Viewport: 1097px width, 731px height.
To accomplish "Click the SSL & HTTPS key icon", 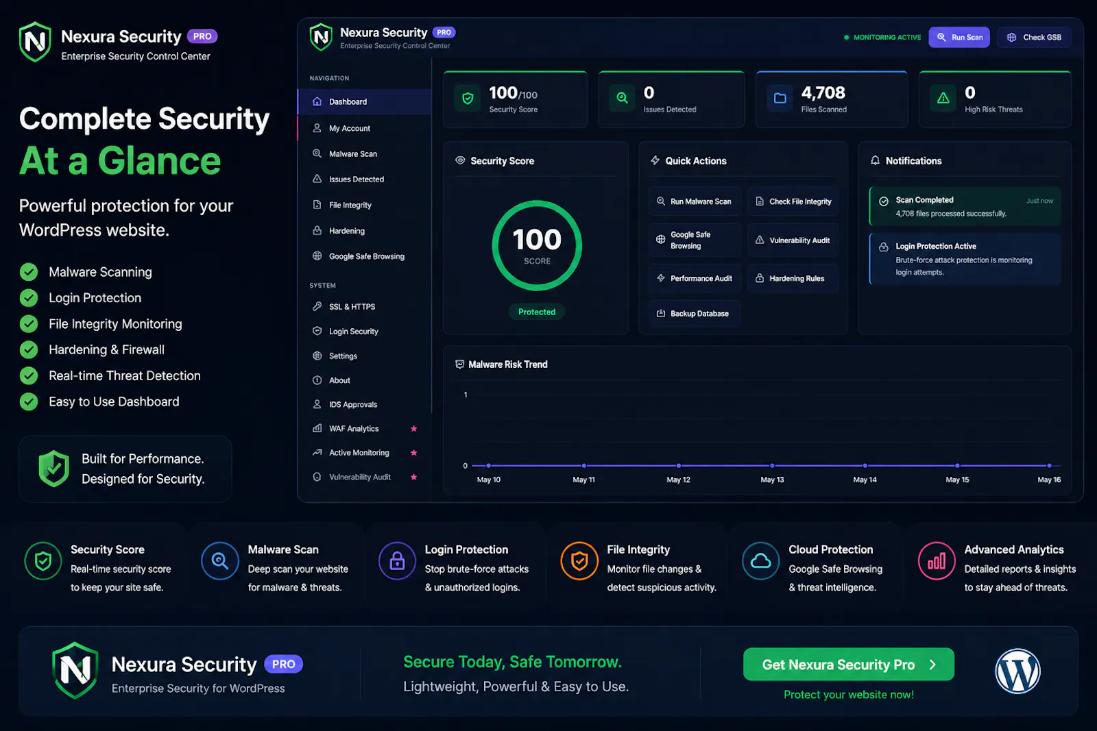I will click(317, 306).
